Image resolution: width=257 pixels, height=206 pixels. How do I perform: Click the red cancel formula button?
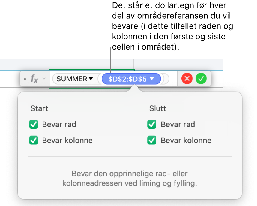(x=187, y=79)
